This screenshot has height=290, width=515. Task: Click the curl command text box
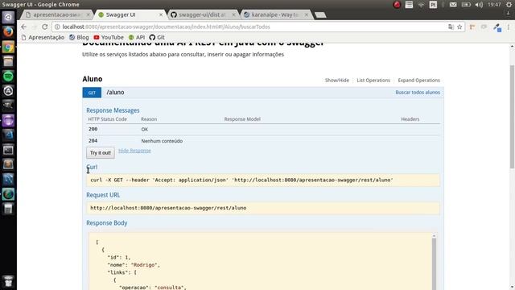263,180
